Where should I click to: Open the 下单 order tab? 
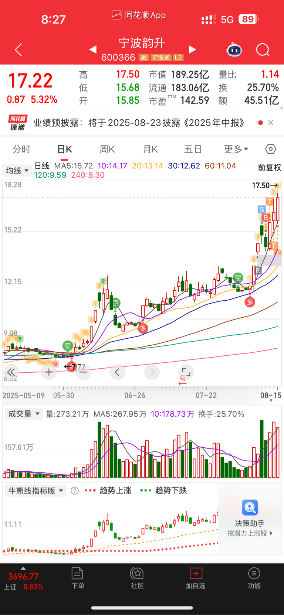click(78, 578)
